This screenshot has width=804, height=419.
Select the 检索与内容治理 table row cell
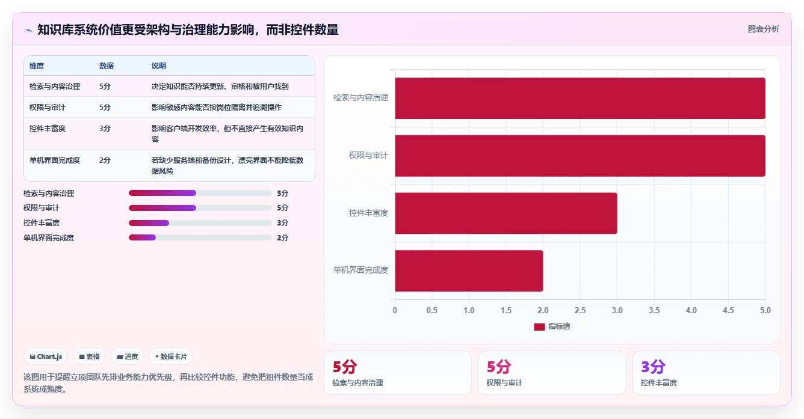click(x=55, y=87)
